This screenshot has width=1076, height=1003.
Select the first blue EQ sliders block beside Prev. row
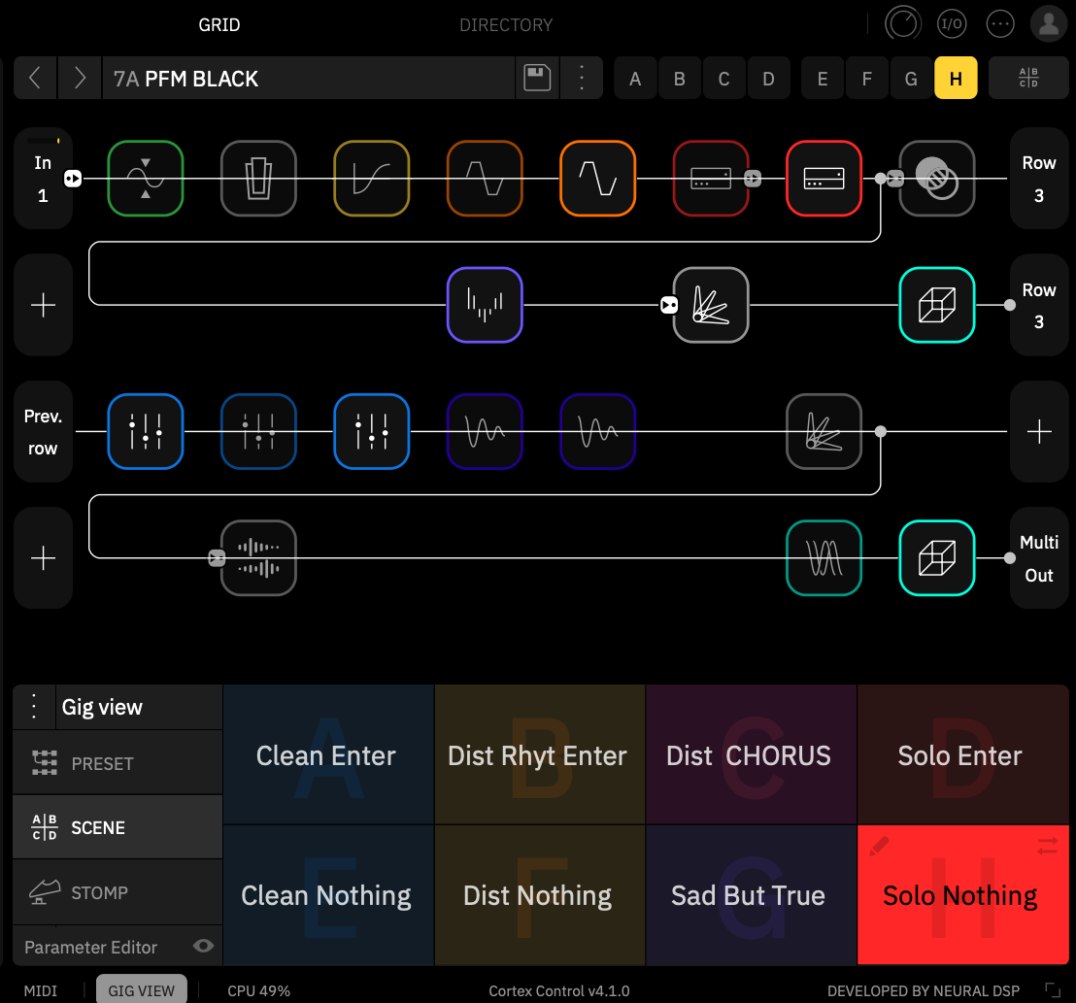click(146, 431)
